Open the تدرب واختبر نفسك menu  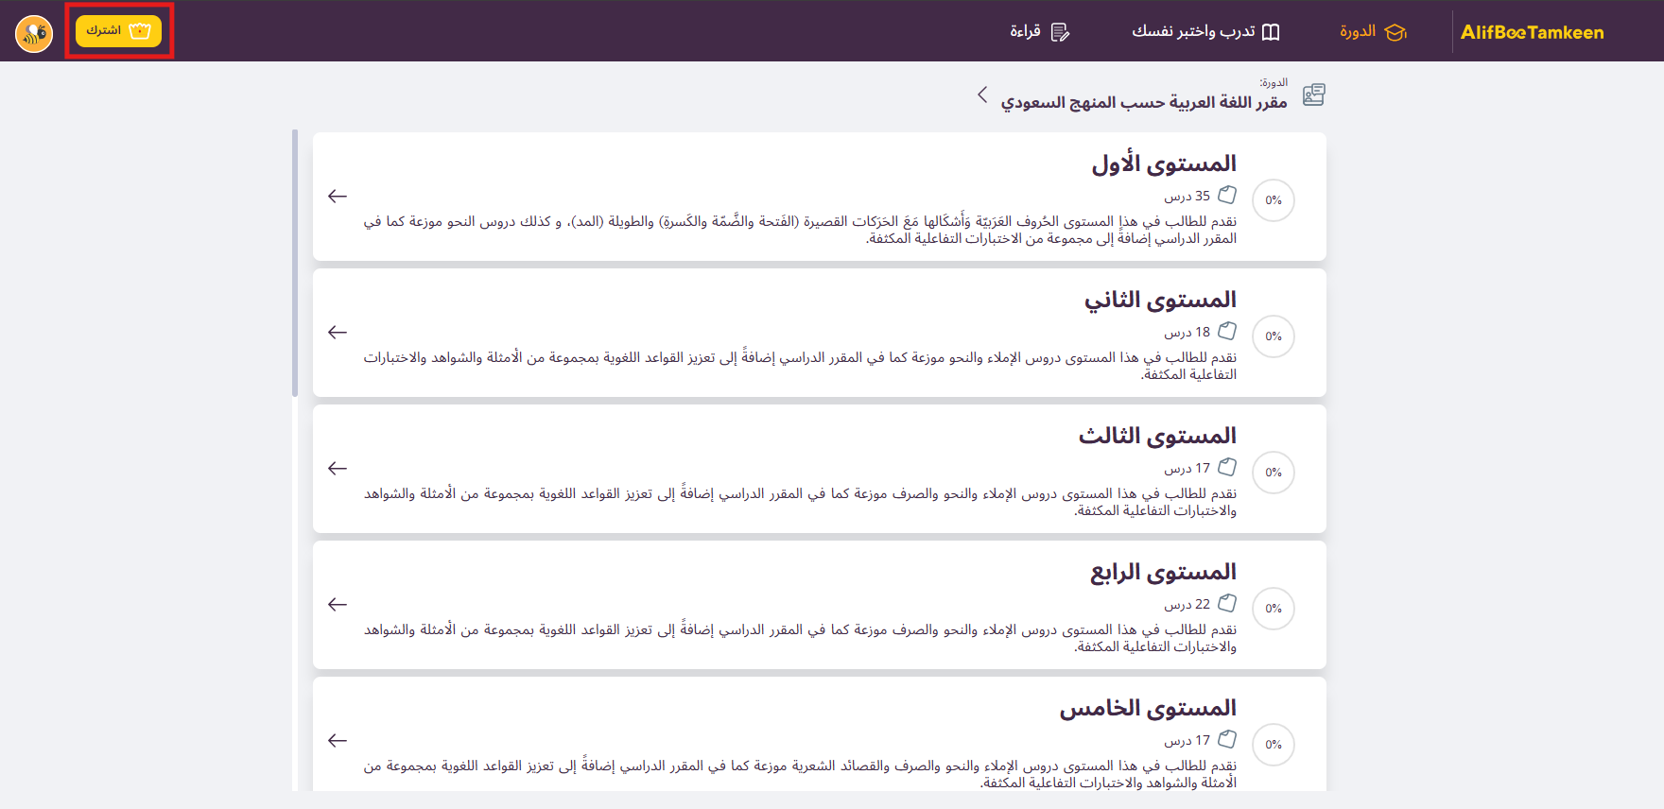[x=1205, y=32]
